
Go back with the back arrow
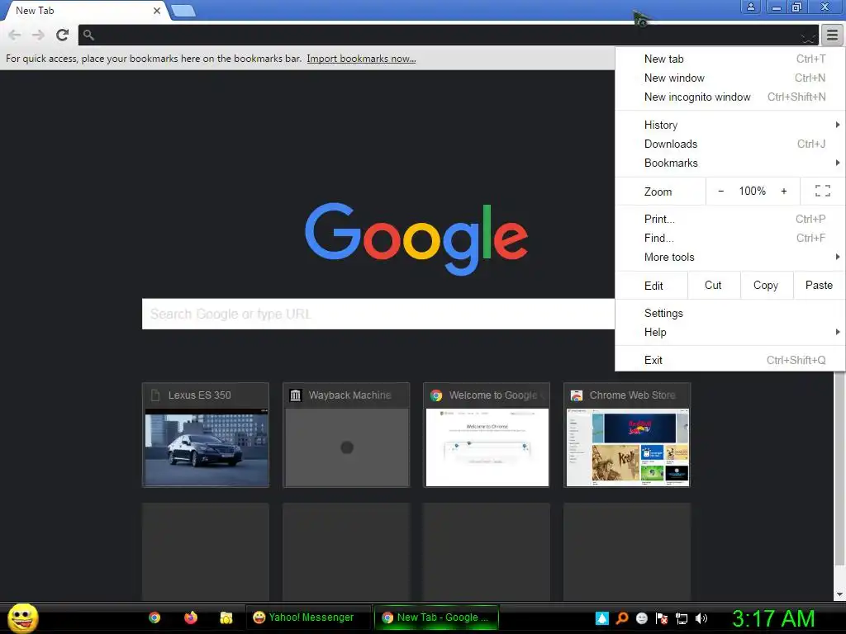point(15,35)
